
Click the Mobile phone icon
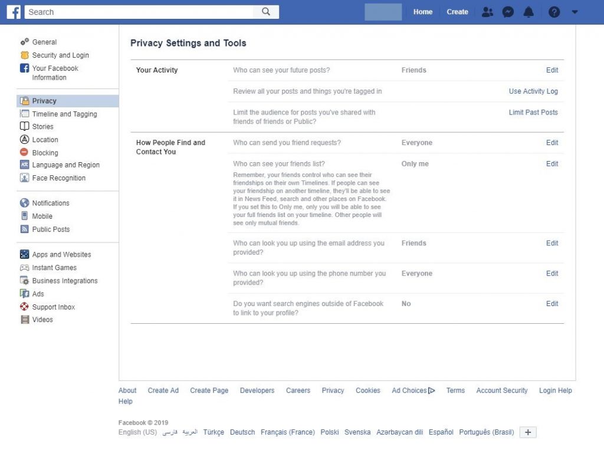pos(25,216)
